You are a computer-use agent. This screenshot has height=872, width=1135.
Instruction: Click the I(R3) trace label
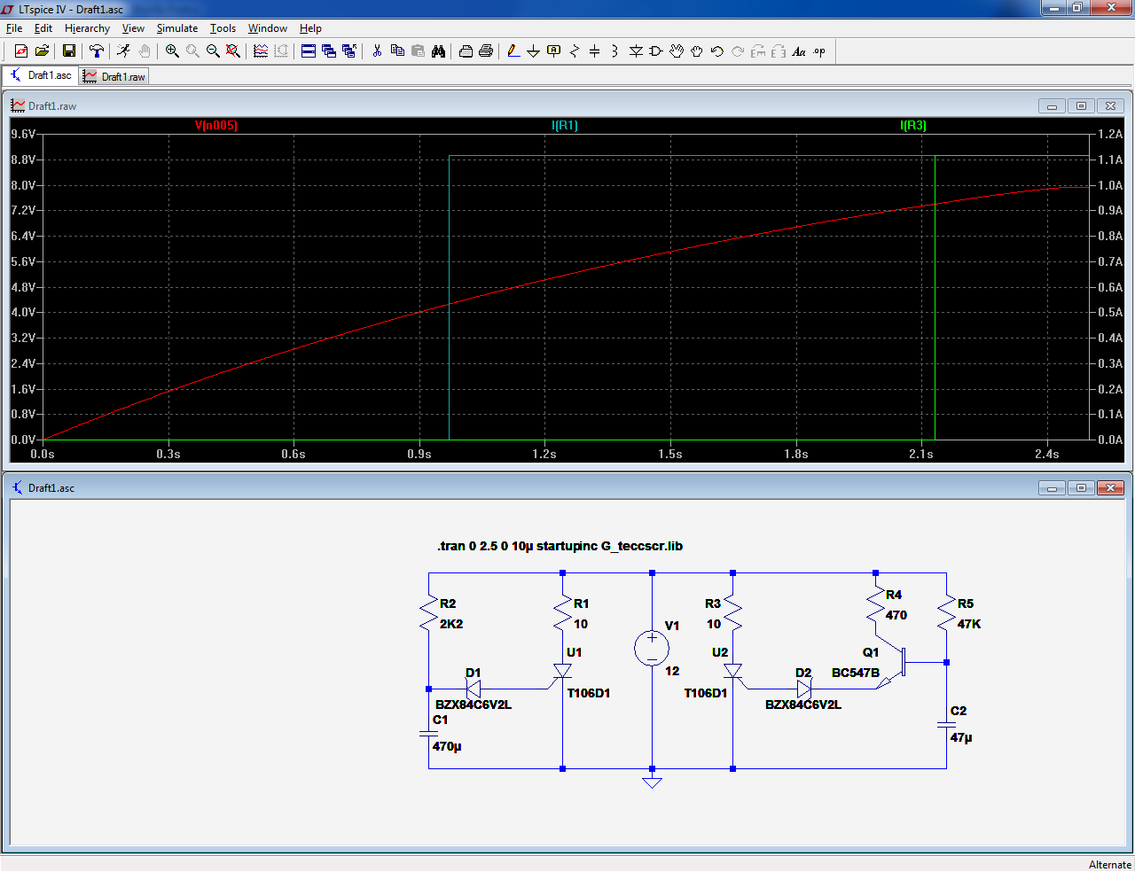[x=912, y=126]
